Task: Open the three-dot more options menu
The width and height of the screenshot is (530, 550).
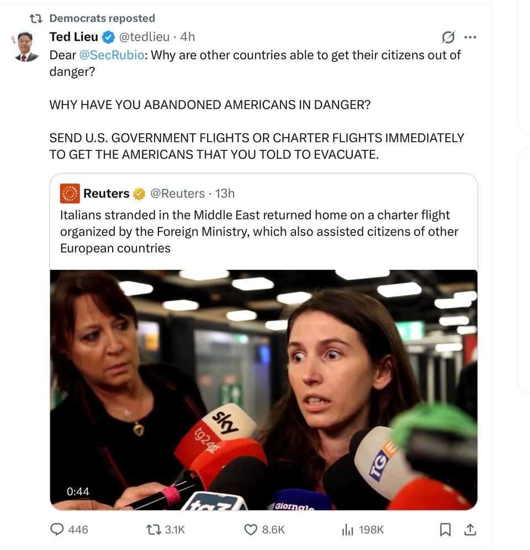Action: tap(470, 37)
